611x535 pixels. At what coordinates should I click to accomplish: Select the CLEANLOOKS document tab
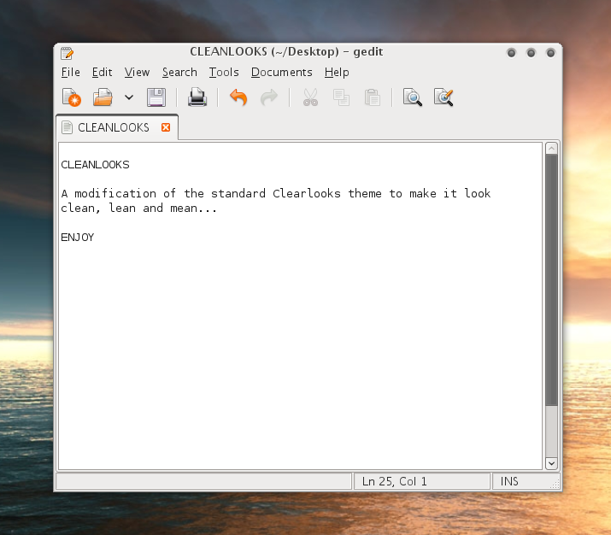tap(117, 127)
